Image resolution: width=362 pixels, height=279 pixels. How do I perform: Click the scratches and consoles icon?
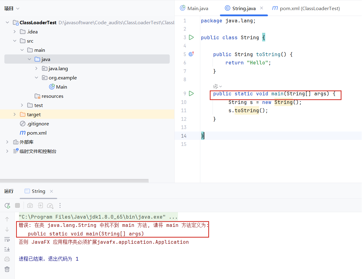click(x=16, y=151)
